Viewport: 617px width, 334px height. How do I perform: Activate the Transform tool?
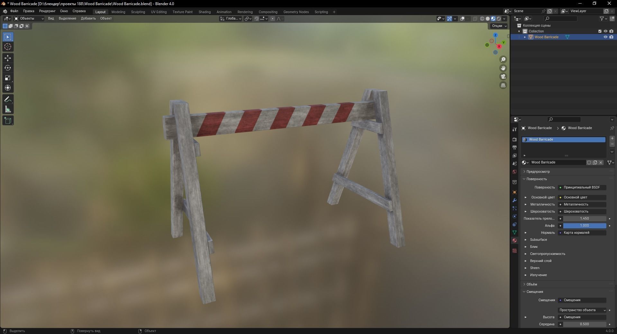[x=8, y=88]
